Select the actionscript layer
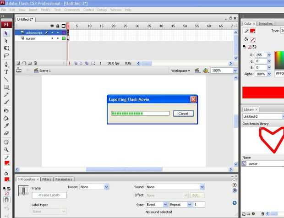Screen dimensions: 284x218 click(34, 33)
